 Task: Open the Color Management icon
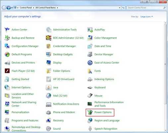[90, 38]
